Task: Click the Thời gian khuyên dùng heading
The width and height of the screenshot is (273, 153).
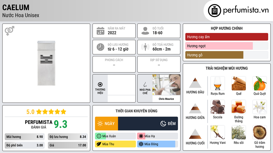Action: pyautogui.click(x=136, y=111)
